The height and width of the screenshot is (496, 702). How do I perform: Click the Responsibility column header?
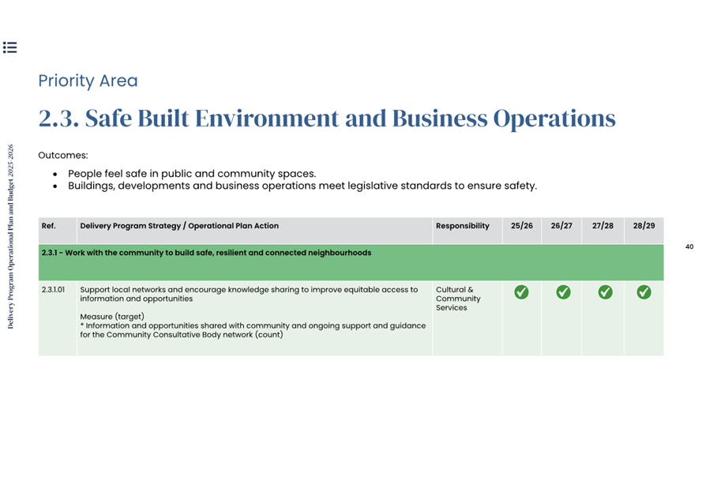pyautogui.click(x=462, y=226)
